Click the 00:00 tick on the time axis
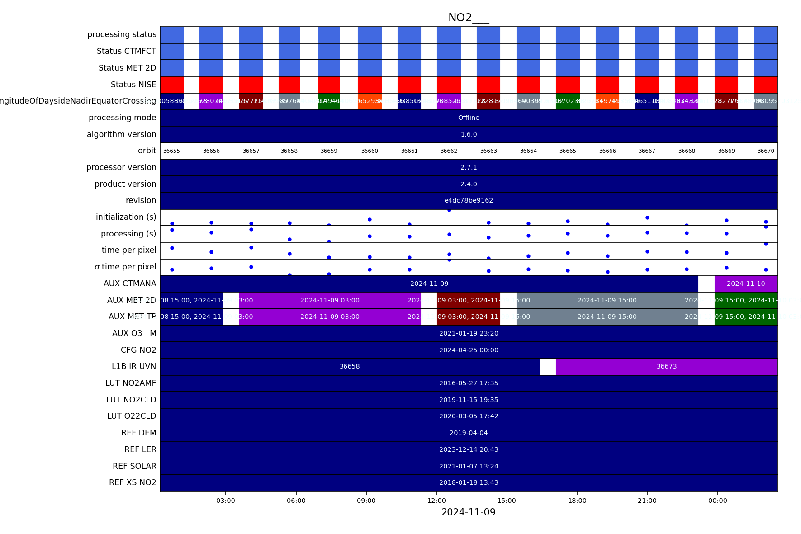This screenshot has height=534, width=801. (717, 501)
